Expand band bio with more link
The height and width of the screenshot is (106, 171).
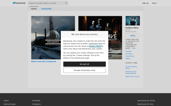[x=134, y=48]
